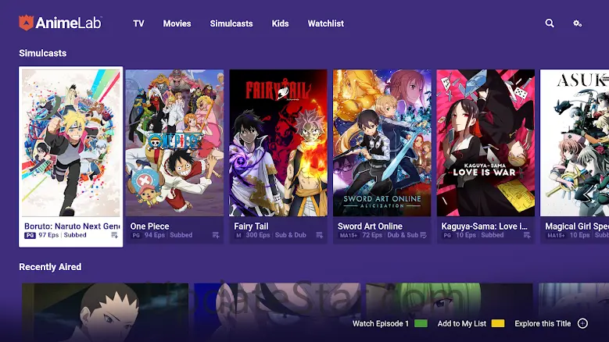Click the Sword Art Online title text

point(370,226)
